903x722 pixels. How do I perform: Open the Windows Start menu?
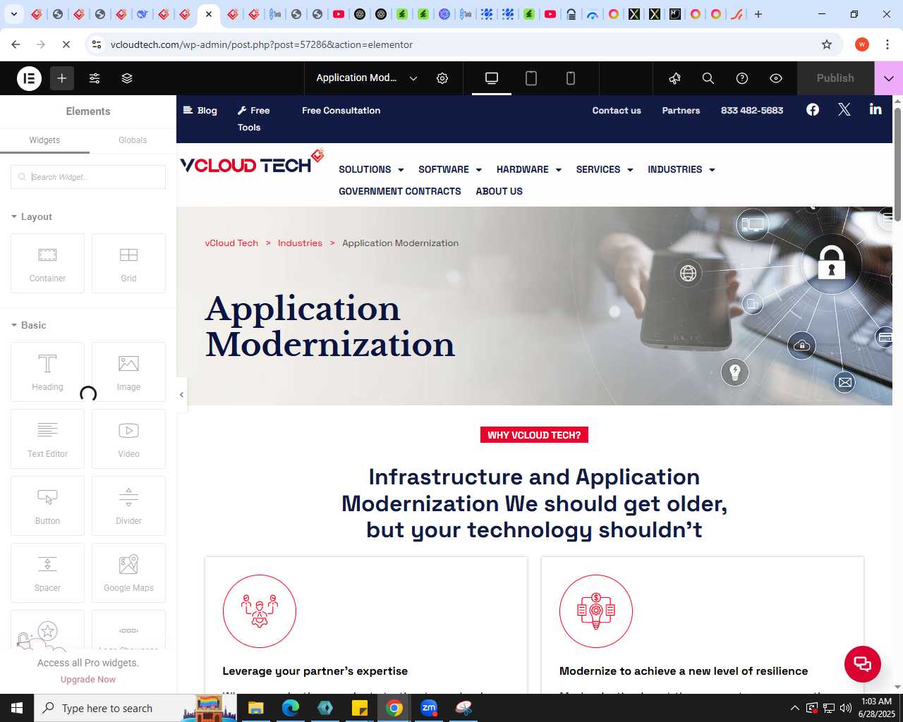pos(17,708)
